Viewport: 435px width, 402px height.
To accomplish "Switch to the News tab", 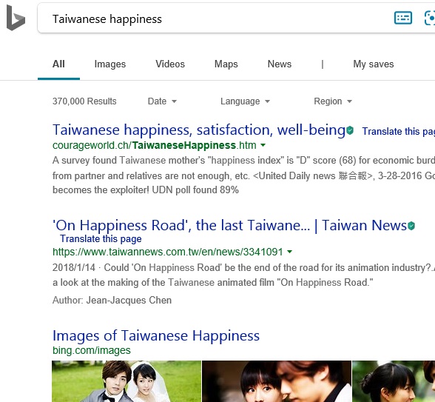I will click(280, 64).
